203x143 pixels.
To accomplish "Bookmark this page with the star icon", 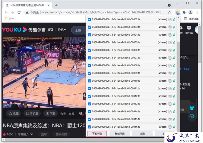I will point(169,12).
